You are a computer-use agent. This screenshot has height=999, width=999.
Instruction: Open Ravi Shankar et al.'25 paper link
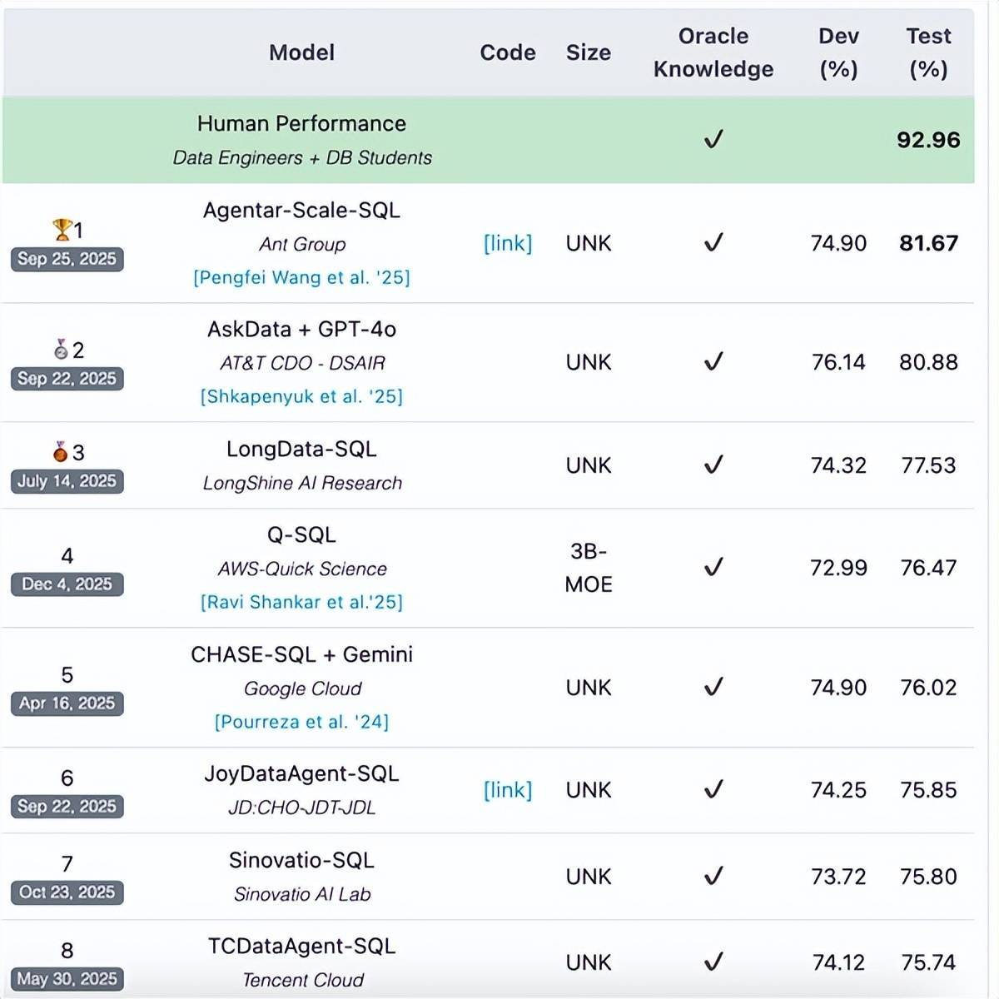(x=301, y=602)
